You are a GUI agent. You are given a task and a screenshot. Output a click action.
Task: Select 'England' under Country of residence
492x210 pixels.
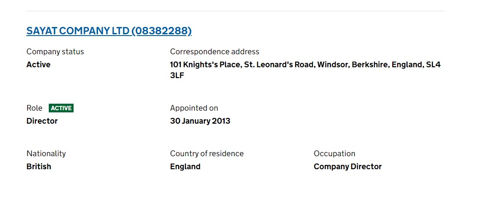coord(185,167)
